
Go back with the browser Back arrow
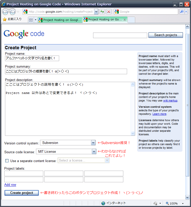tap(5, 12)
